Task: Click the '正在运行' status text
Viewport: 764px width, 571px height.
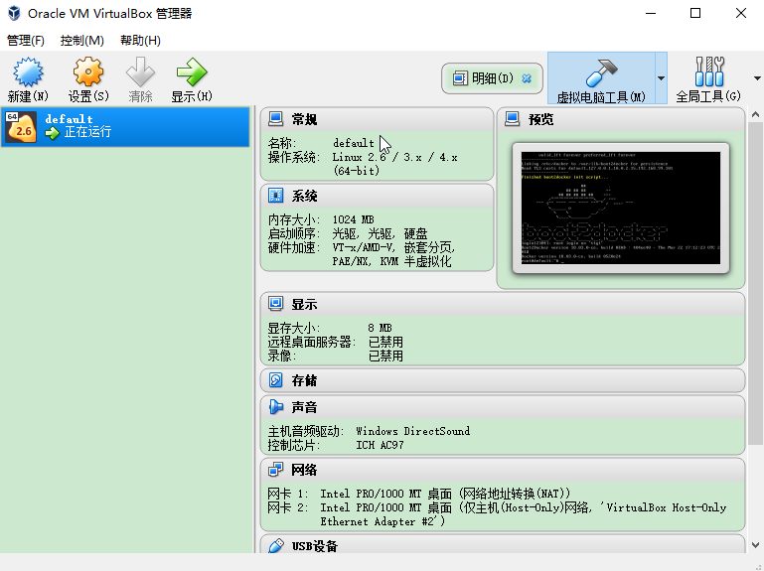Action: (87, 132)
